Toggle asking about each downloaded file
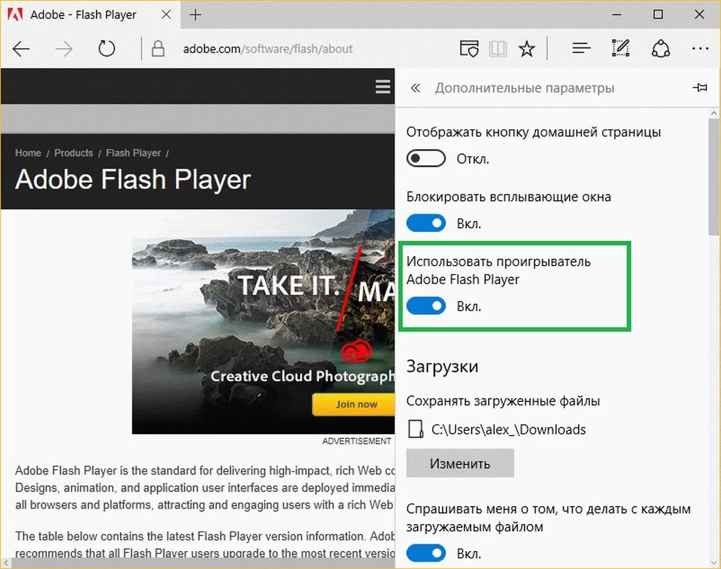This screenshot has height=569, width=721. [426, 553]
